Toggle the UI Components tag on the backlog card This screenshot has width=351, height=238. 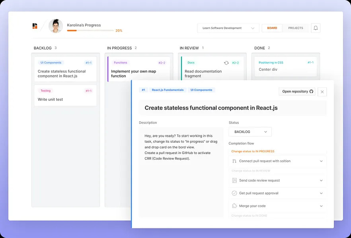click(51, 63)
